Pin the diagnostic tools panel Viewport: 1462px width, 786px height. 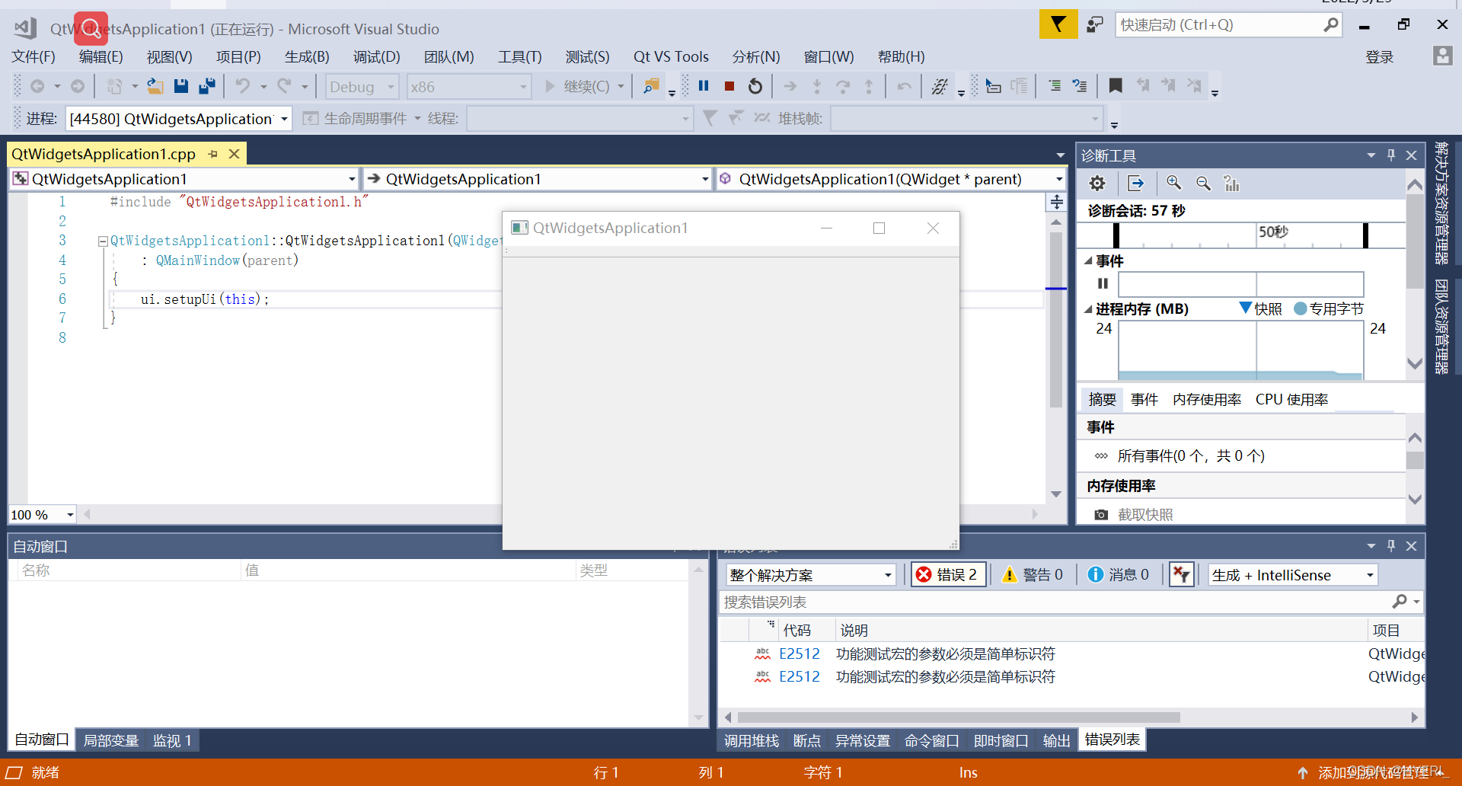(1391, 155)
